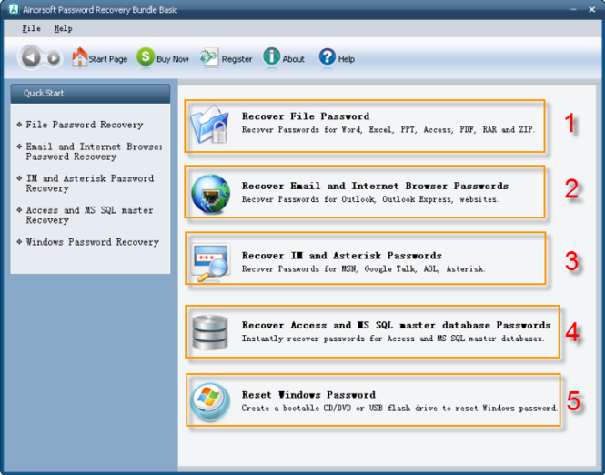Image resolution: width=605 pixels, height=475 pixels.
Task: Minimize the Ainorsoft window
Action: (574, 9)
